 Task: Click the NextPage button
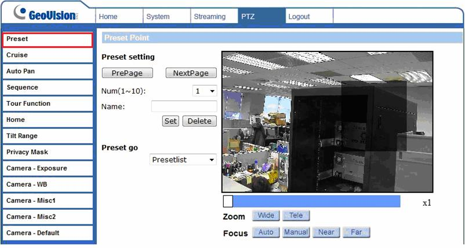[191, 73]
